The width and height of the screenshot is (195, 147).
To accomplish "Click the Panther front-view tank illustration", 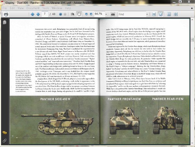I will pyautogui.click(x=124, y=120).
